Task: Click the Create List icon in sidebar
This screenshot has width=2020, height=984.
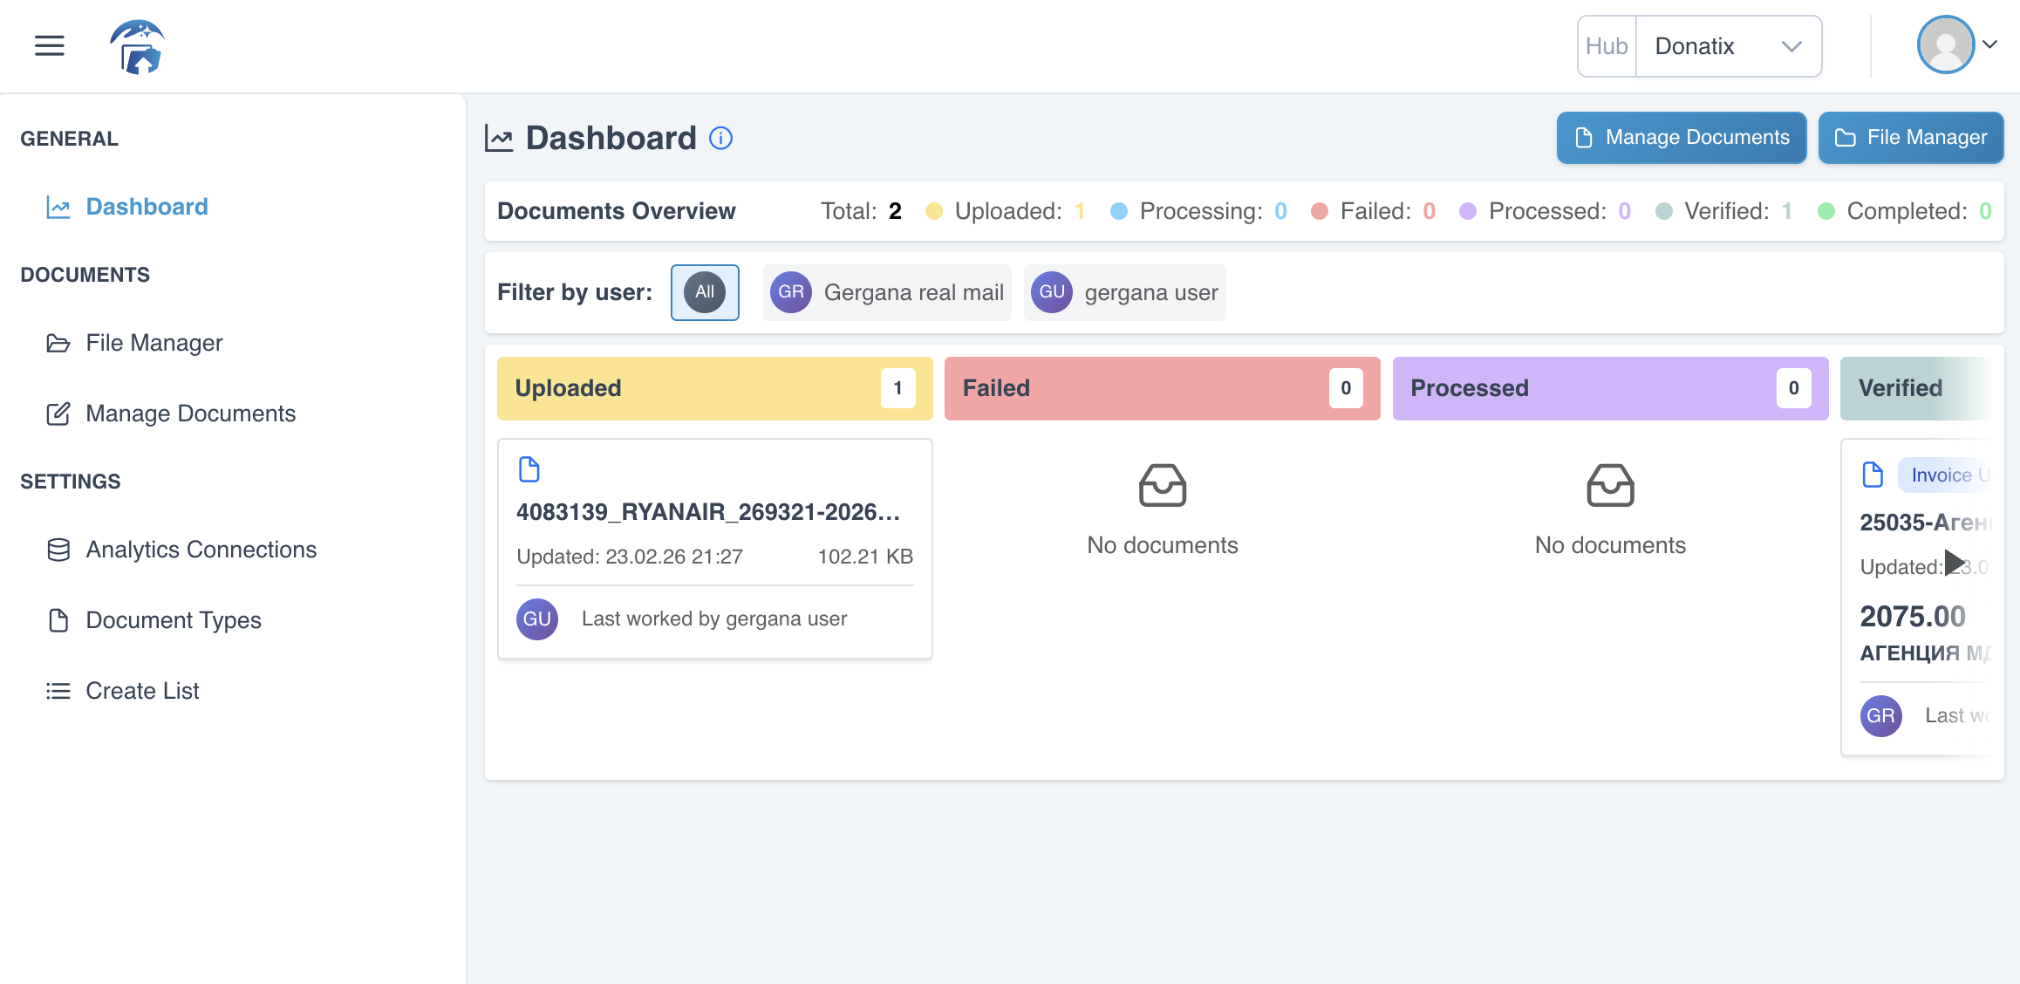Action: point(58,691)
